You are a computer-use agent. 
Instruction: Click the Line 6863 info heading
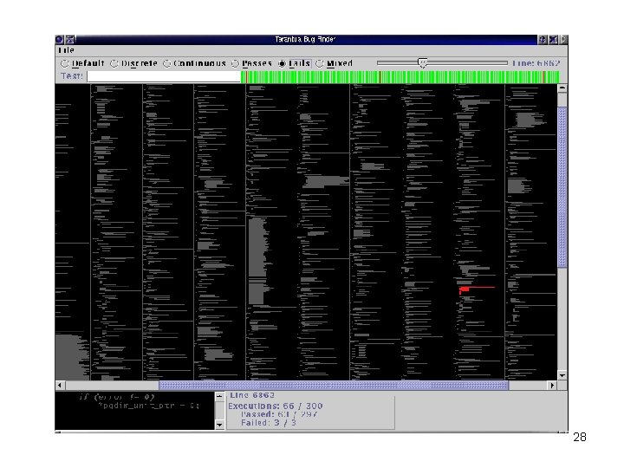pyautogui.click(x=252, y=395)
